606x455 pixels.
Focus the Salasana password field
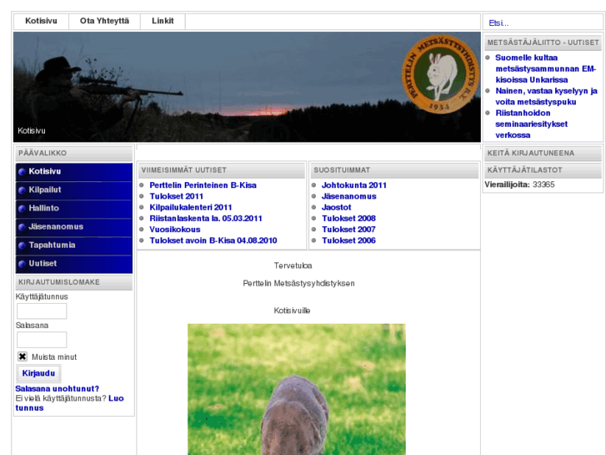(x=42, y=340)
